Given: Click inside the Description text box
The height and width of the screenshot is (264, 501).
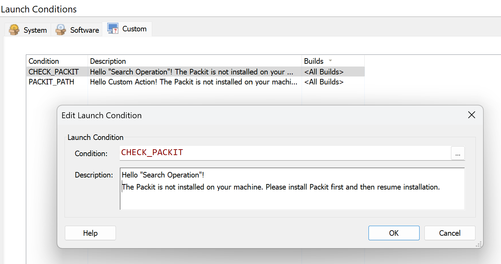Looking at the screenshot, I should click(x=292, y=189).
